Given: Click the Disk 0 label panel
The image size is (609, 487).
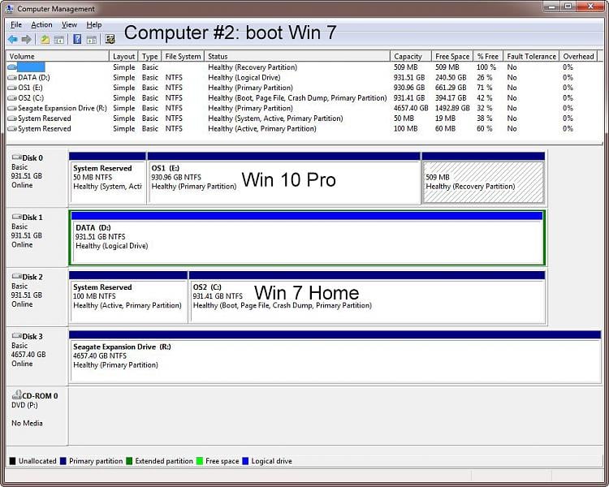Looking at the screenshot, I should click(x=37, y=178).
